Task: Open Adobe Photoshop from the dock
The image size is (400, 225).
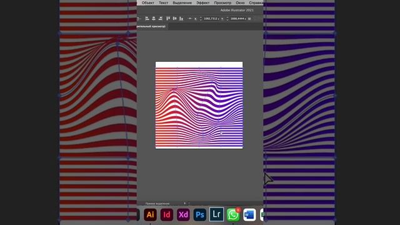Action: (200, 214)
